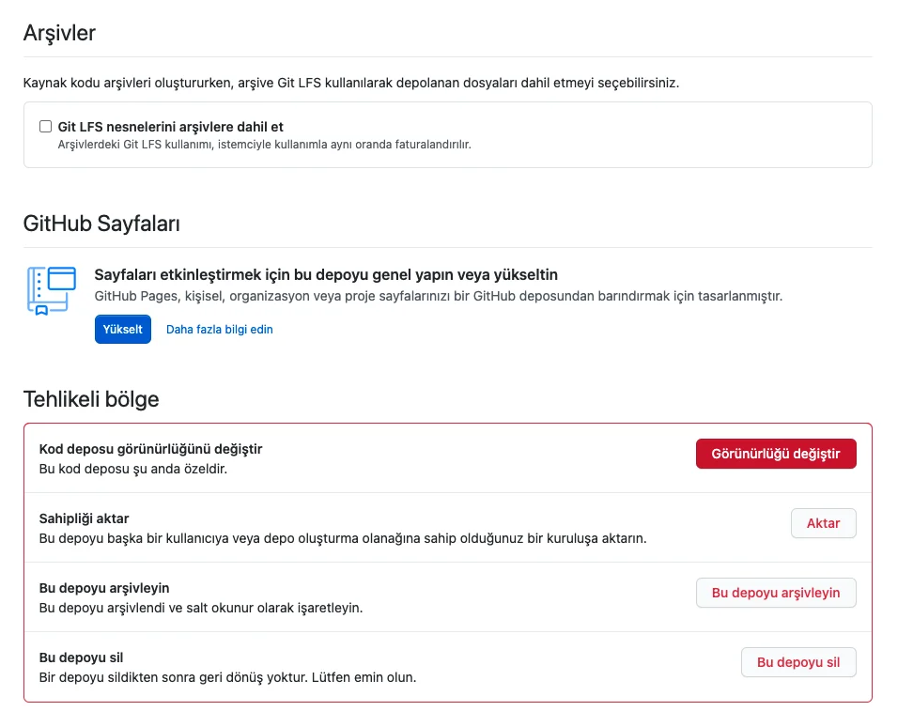913x727 pixels.
Task: Enable the Git LFS archive inclusion checkbox
Action: point(45,127)
